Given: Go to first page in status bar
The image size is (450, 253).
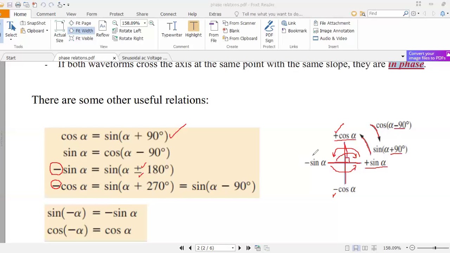Looking at the screenshot, I should [182, 248].
